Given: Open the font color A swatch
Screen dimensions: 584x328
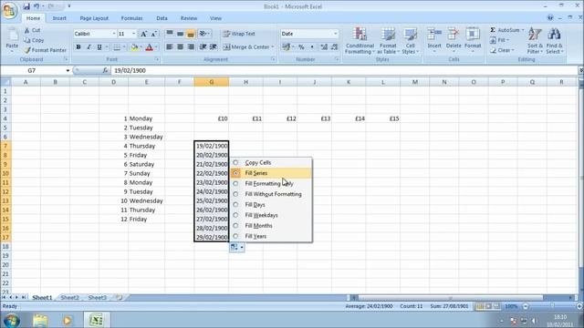Looking at the screenshot, I should pos(150,47).
